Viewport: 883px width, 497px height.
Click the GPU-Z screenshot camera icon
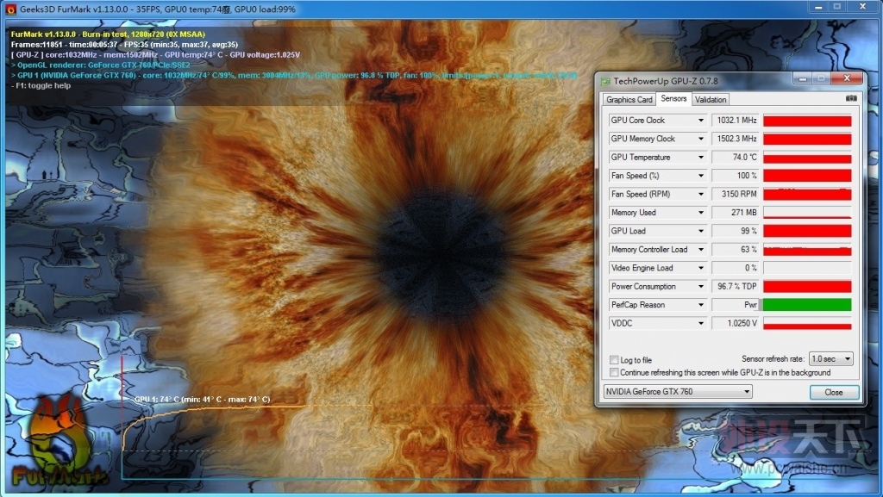click(x=851, y=98)
